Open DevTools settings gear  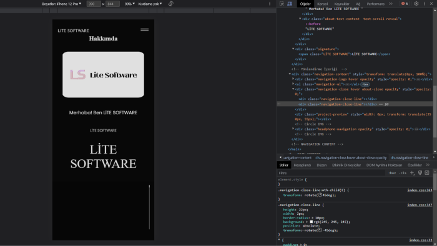(416, 4)
